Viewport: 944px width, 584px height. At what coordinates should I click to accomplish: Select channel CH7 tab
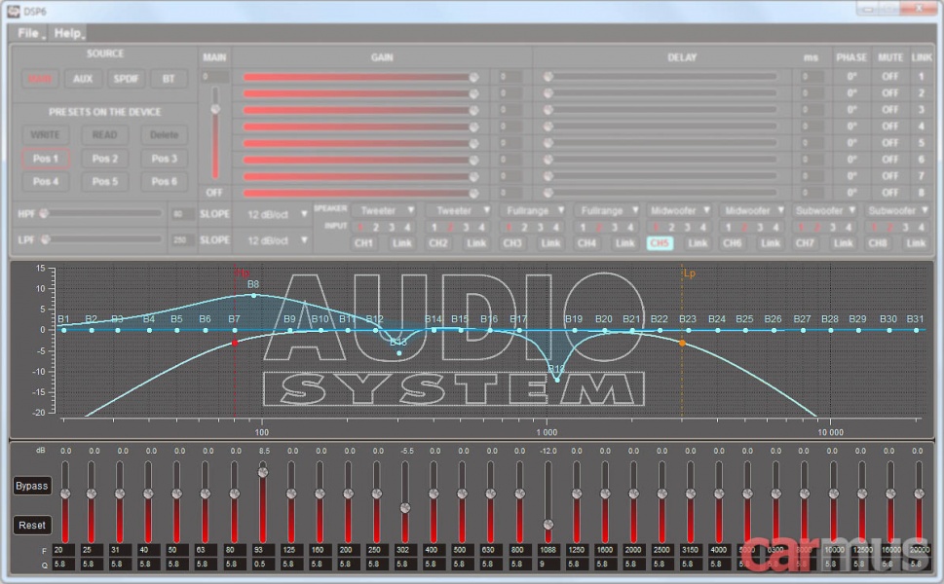[805, 243]
